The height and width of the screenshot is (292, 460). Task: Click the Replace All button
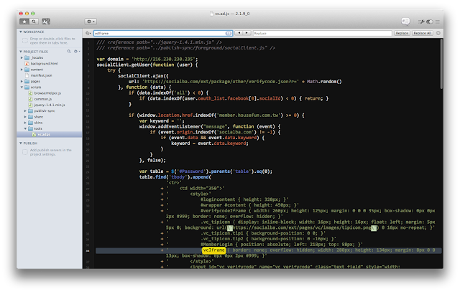[423, 33]
